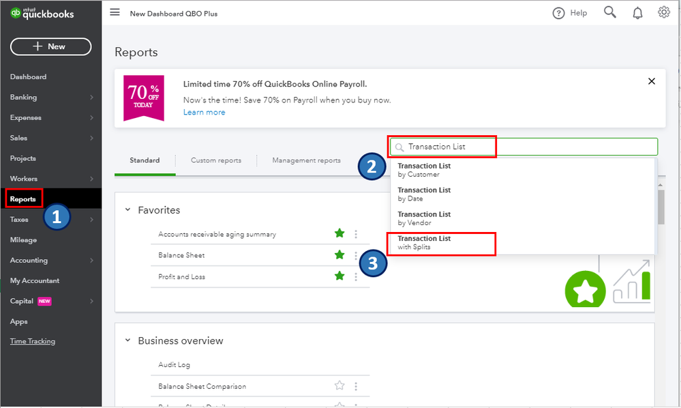Open the Management reports tab
Image resolution: width=681 pixels, height=408 pixels.
[307, 160]
